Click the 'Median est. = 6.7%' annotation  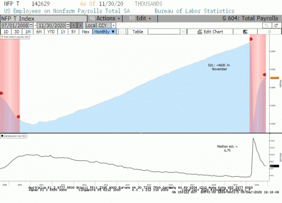tap(227, 148)
